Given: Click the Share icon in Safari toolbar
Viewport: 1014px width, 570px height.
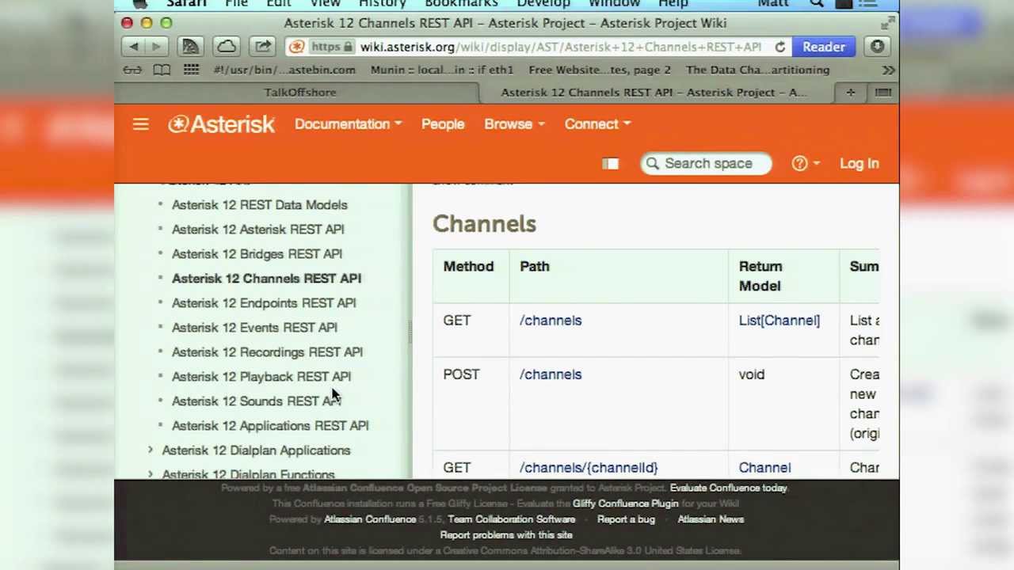Looking at the screenshot, I should pos(263,47).
